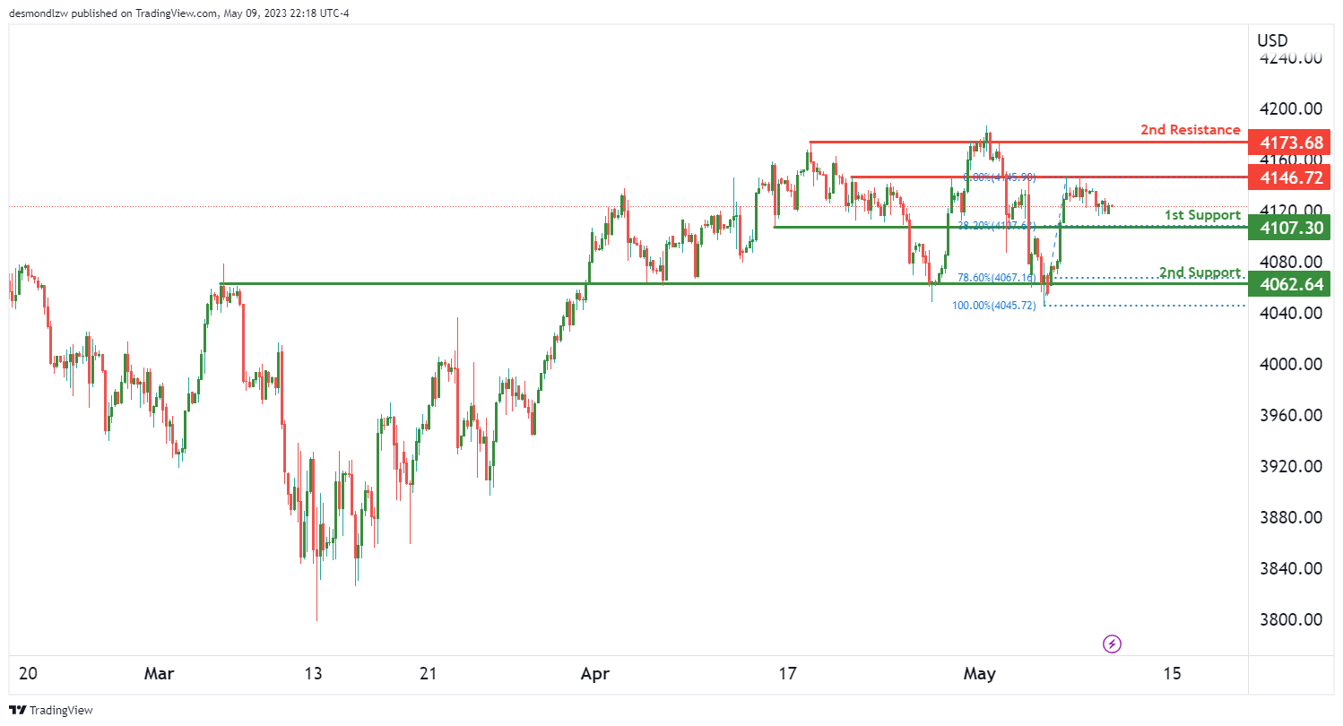Click the 1st Support text label
The height and width of the screenshot is (726, 1343).
1201,215
